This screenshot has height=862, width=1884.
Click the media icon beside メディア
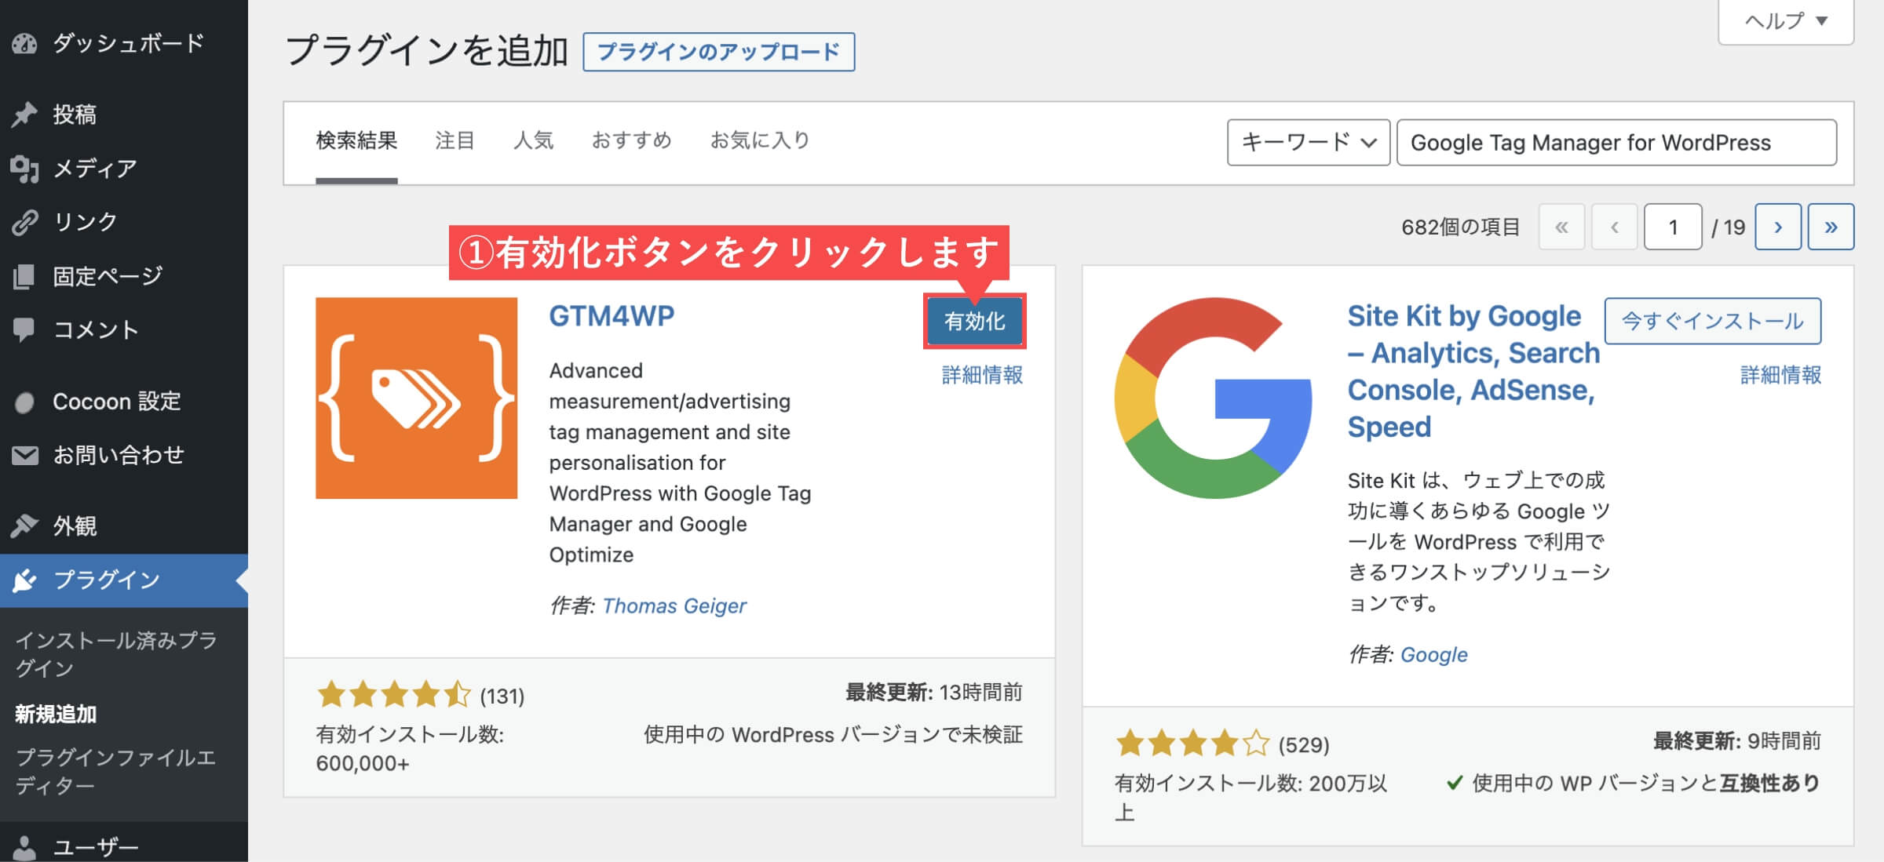coord(24,168)
